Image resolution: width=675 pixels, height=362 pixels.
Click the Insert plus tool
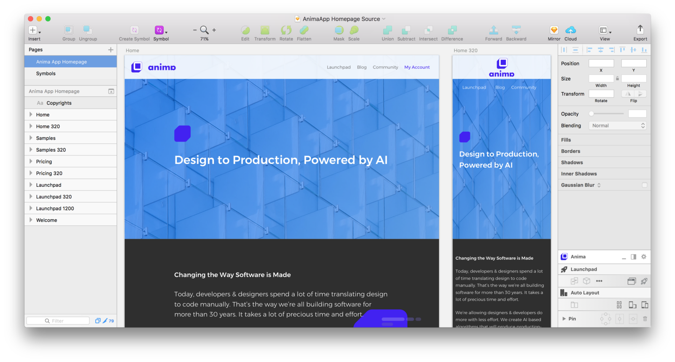click(x=33, y=30)
